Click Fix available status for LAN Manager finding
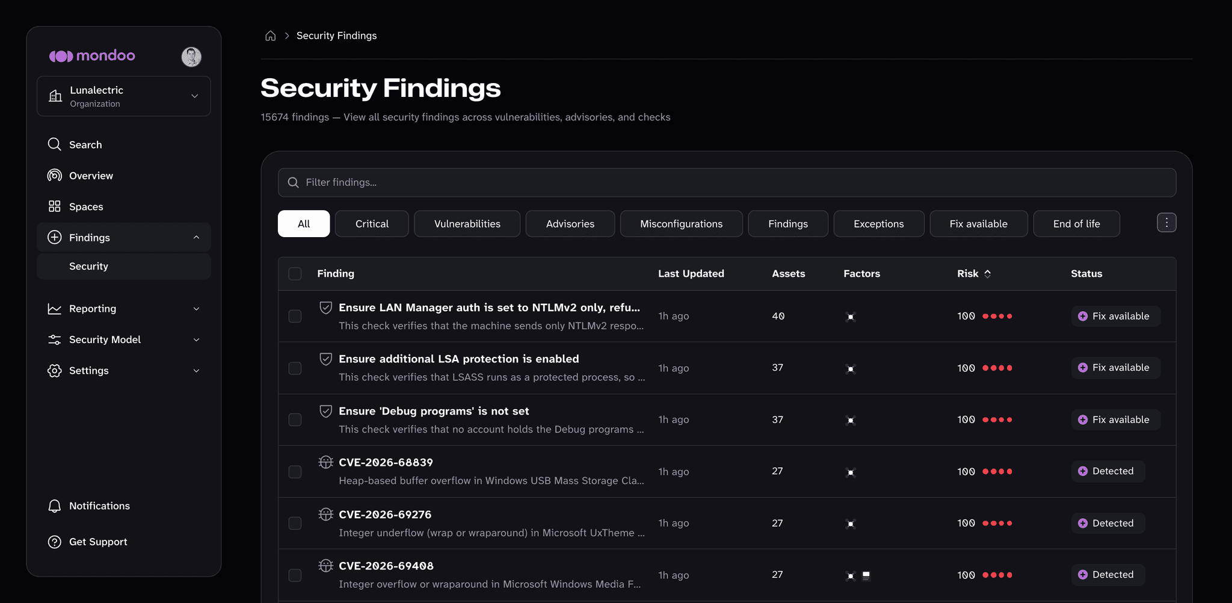 coord(1115,316)
